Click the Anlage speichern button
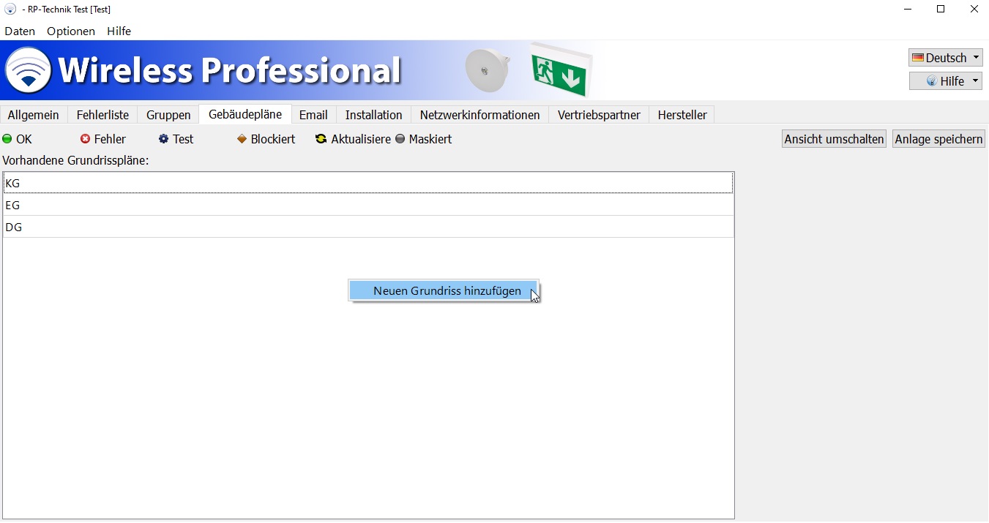989x523 pixels. point(938,139)
